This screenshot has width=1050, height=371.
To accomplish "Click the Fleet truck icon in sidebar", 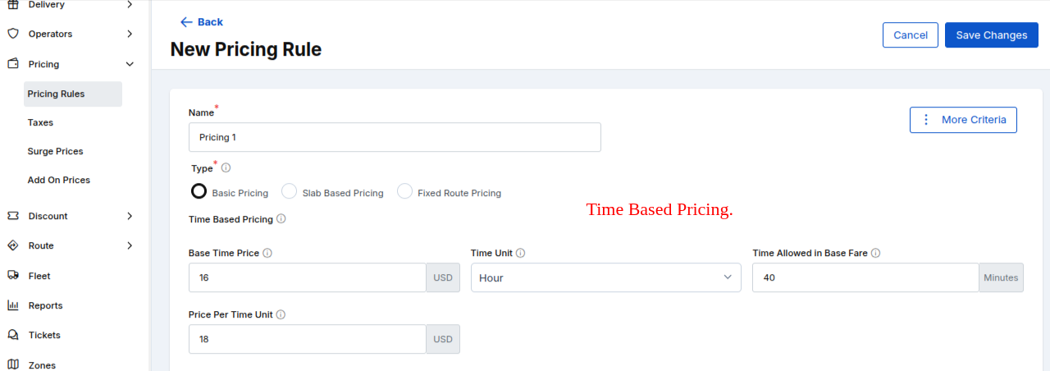I will pos(13,276).
